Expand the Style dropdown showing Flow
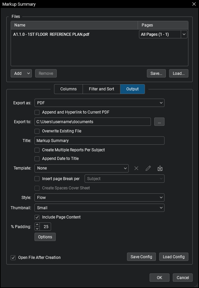199x288 pixels. (99, 198)
